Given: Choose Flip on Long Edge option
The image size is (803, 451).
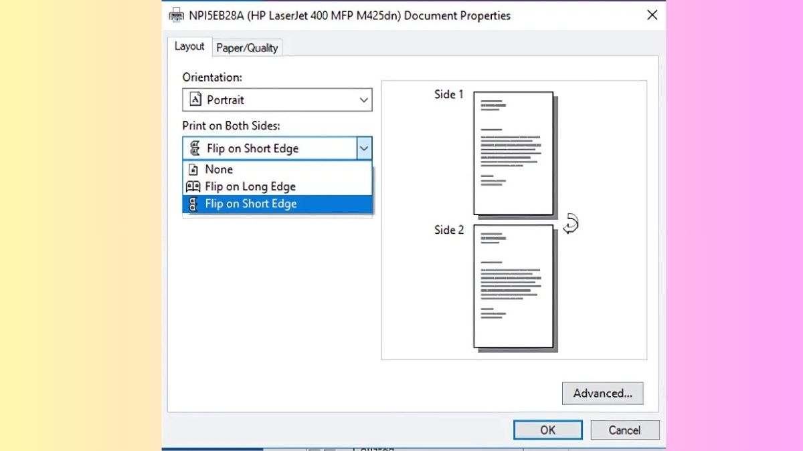Looking at the screenshot, I should pyautogui.click(x=277, y=186).
